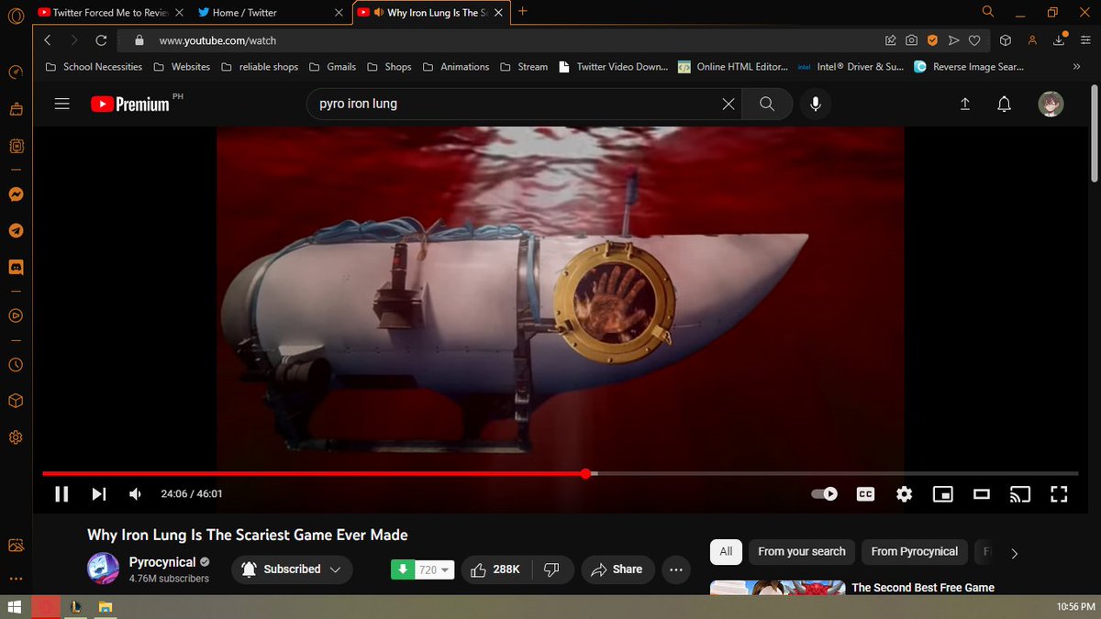Open the YouTube account avatar menu
Viewport: 1101px width, 619px height.
pyautogui.click(x=1051, y=104)
